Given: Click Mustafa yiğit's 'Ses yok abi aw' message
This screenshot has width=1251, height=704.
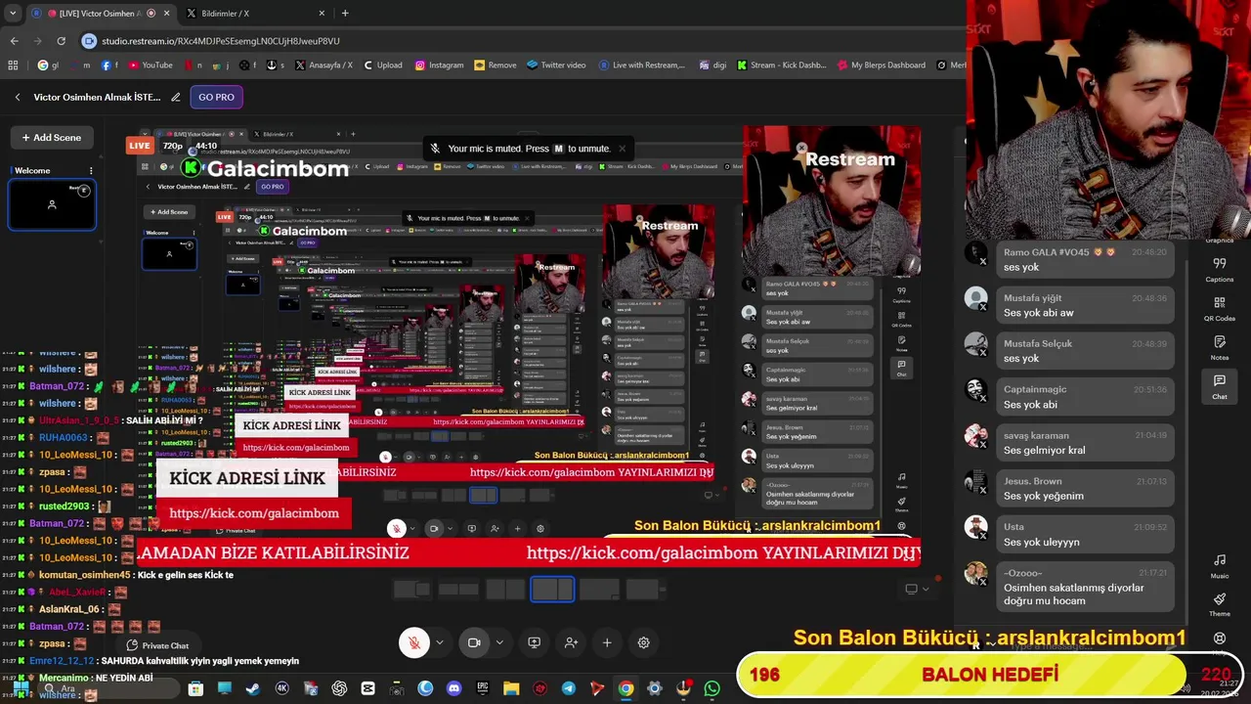Looking at the screenshot, I should point(1085,305).
